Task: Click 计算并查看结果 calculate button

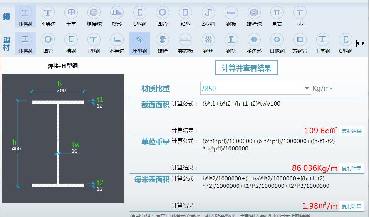Action: coord(247,68)
